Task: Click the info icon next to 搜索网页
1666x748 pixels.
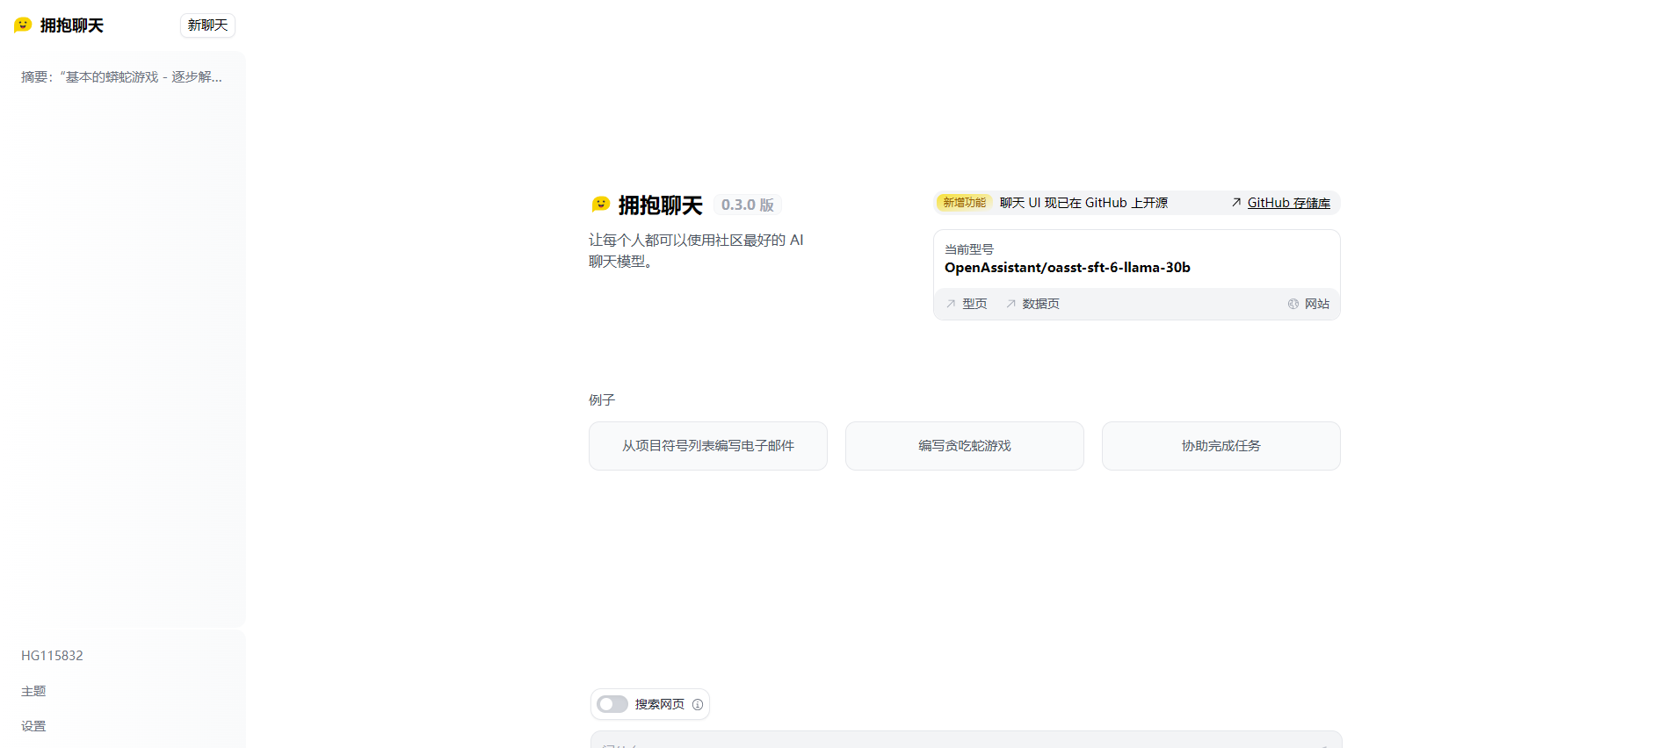Action: (x=698, y=704)
